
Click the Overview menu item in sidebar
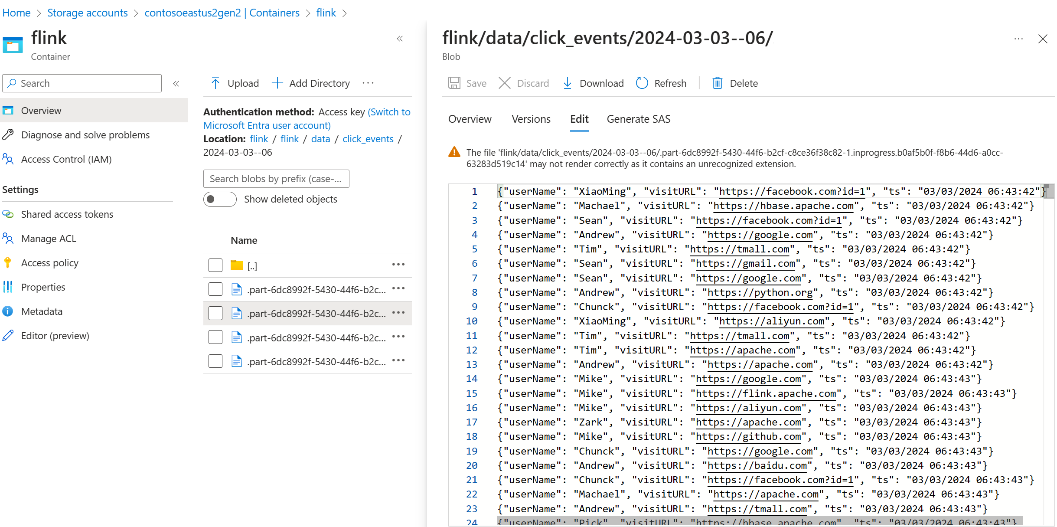click(42, 109)
